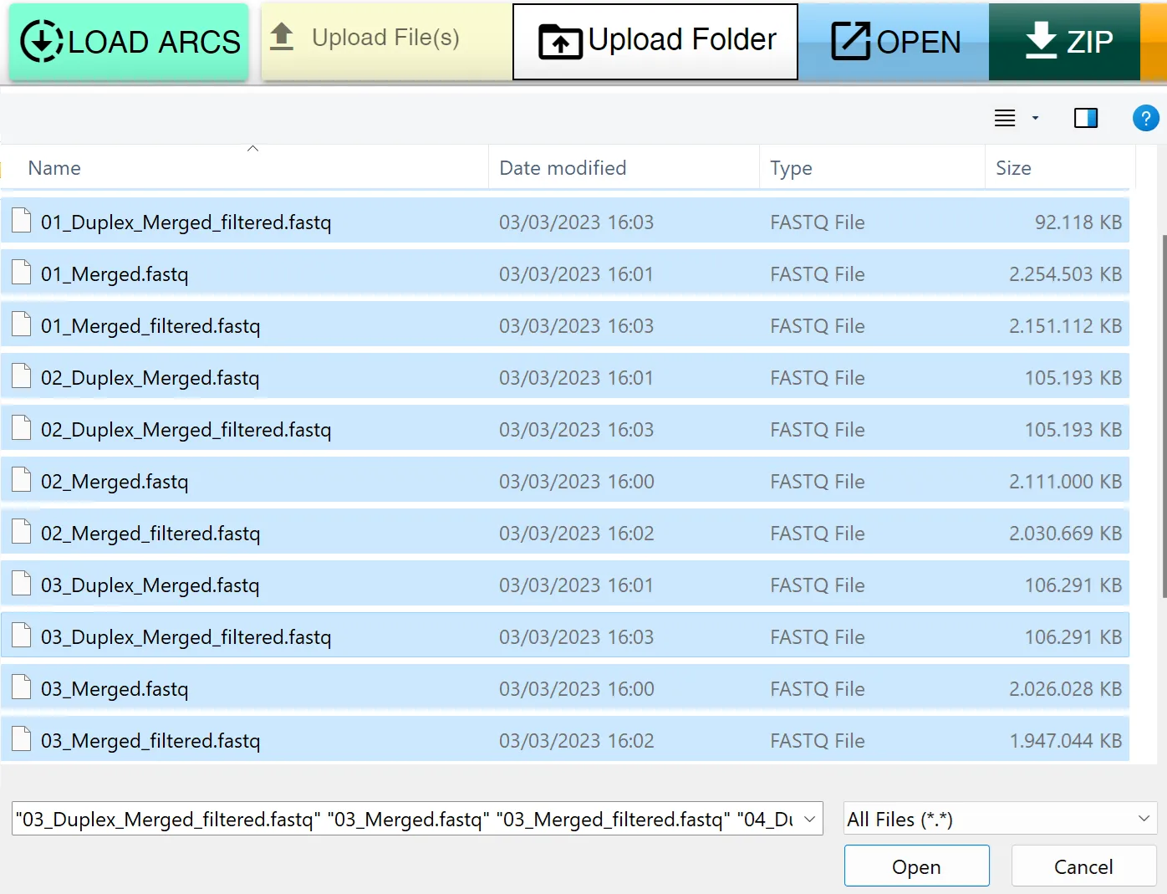Expand the file name history dropdown

click(809, 820)
